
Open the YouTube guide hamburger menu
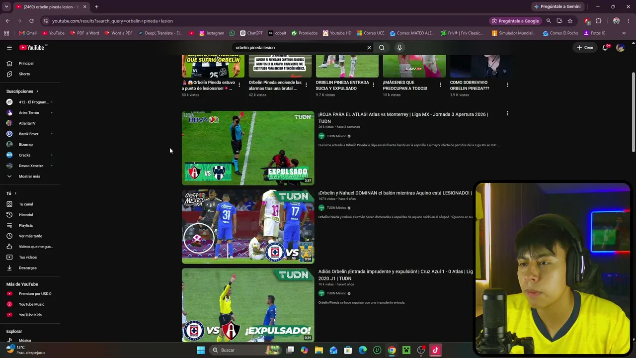9,48
